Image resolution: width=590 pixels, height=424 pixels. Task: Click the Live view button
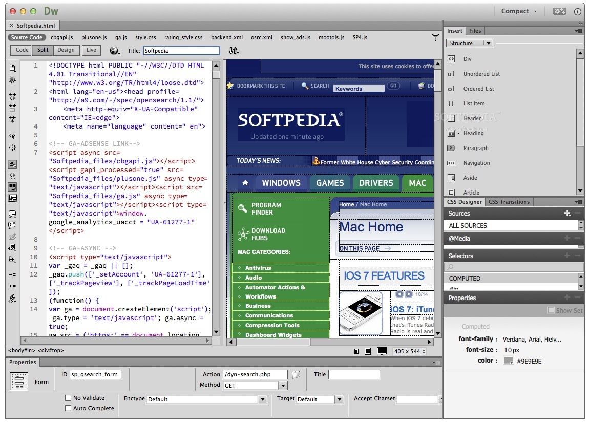[x=92, y=50]
